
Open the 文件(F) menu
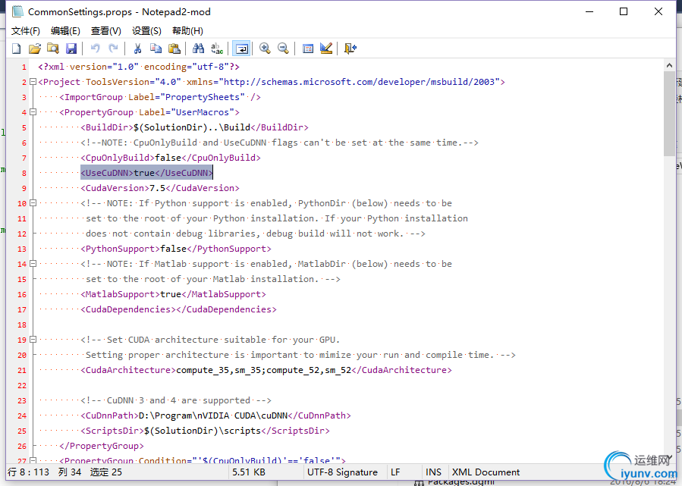(25, 31)
